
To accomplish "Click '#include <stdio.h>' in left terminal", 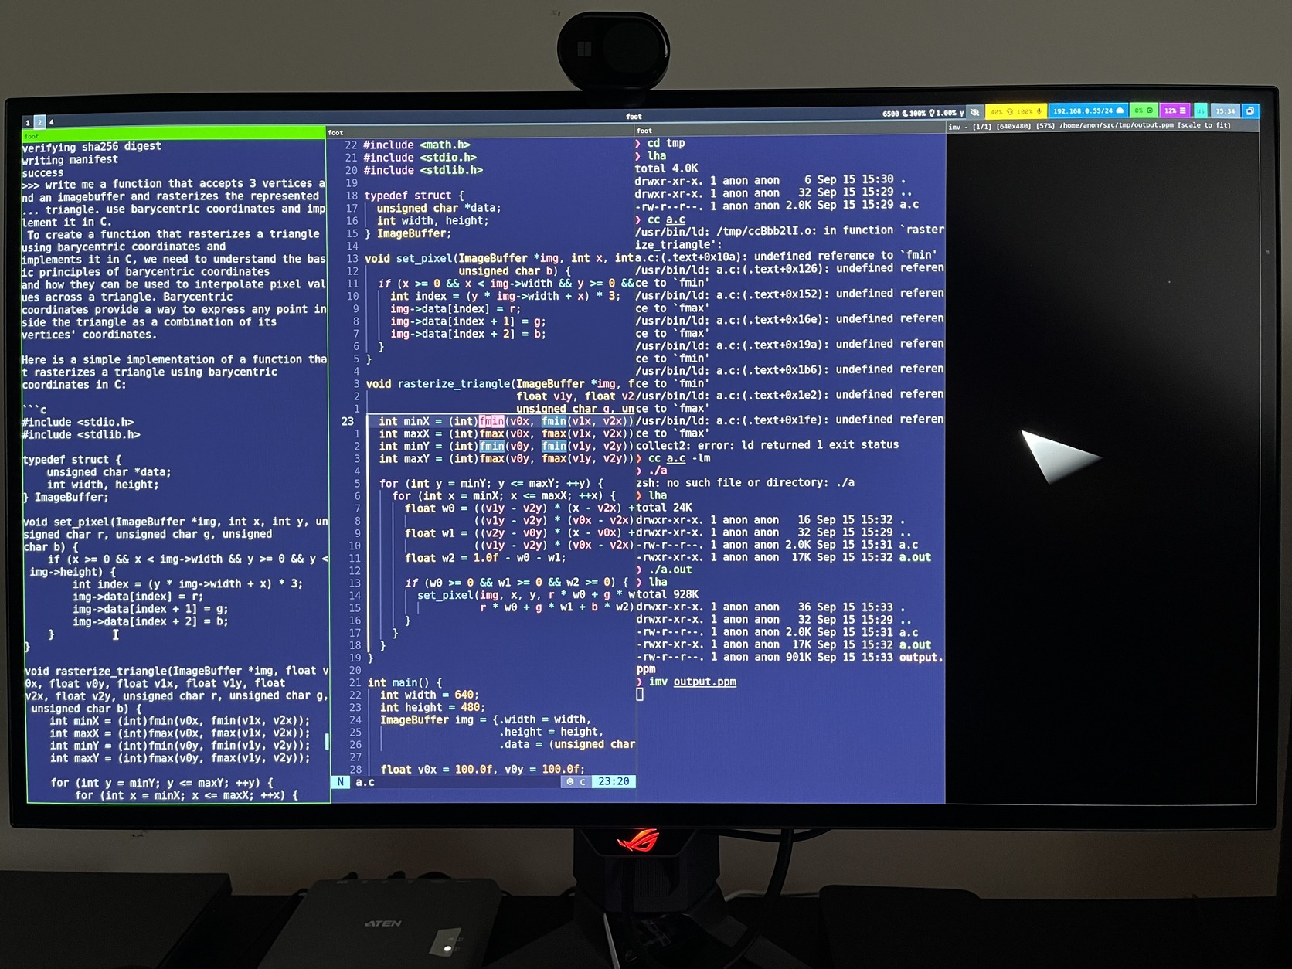I will pos(77,423).
